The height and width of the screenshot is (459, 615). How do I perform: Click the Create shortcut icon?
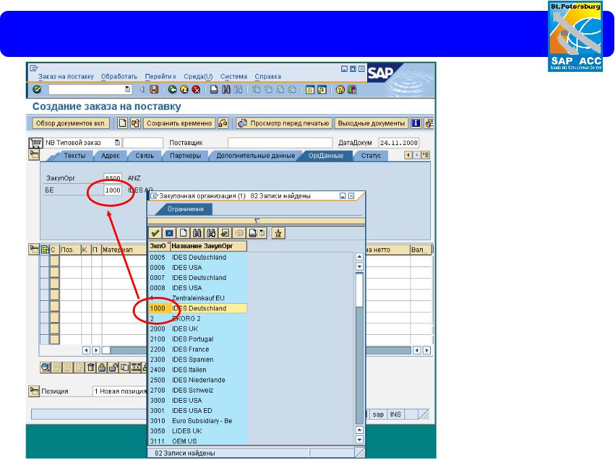tap(322, 90)
